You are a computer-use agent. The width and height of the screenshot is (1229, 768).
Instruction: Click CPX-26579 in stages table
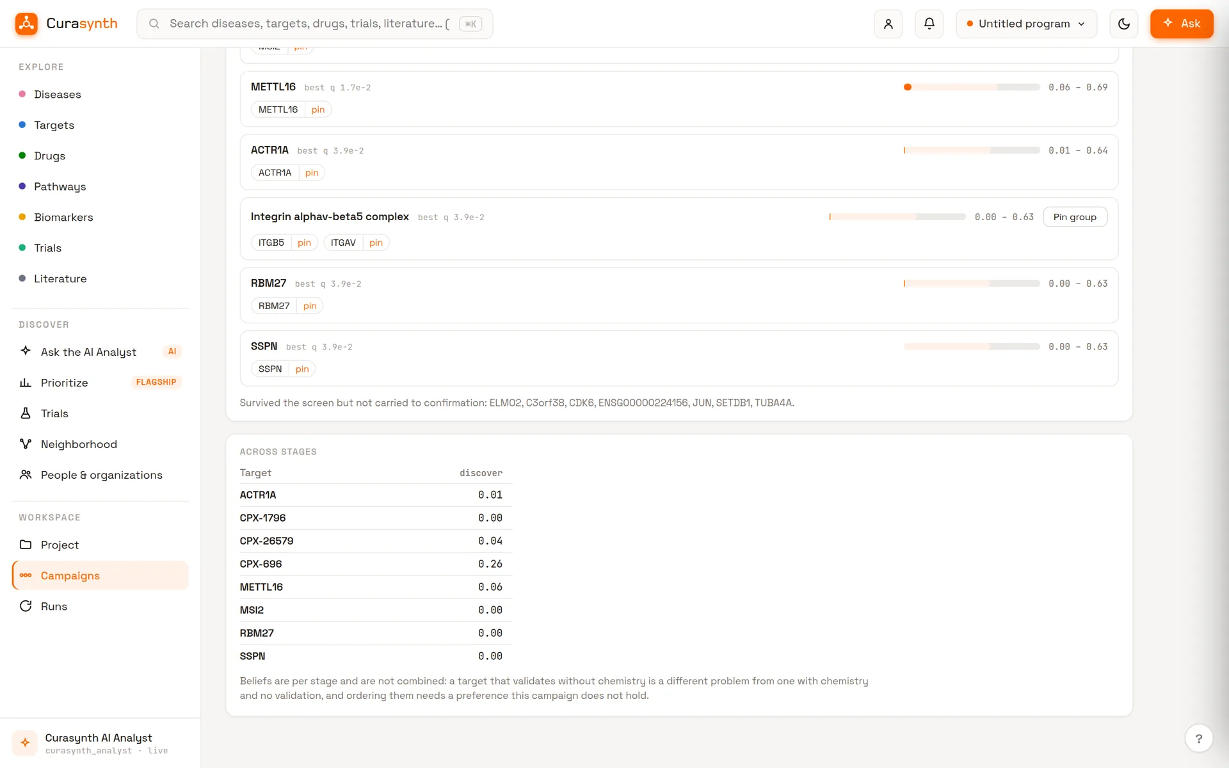pos(266,541)
